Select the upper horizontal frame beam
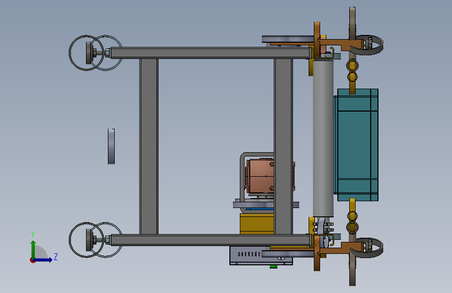The width and height of the screenshot is (452, 293). [x=211, y=53]
